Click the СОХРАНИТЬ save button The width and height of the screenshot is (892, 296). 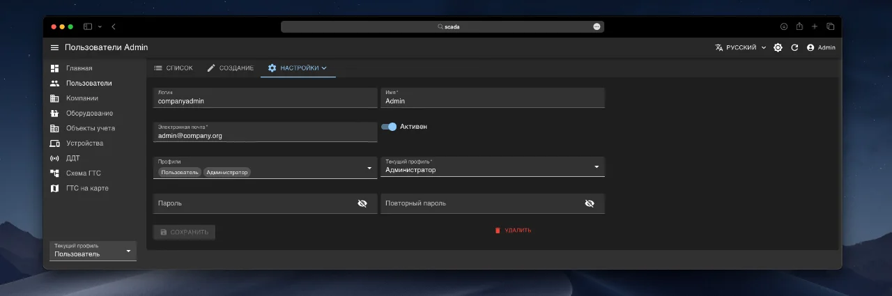pyautogui.click(x=184, y=232)
